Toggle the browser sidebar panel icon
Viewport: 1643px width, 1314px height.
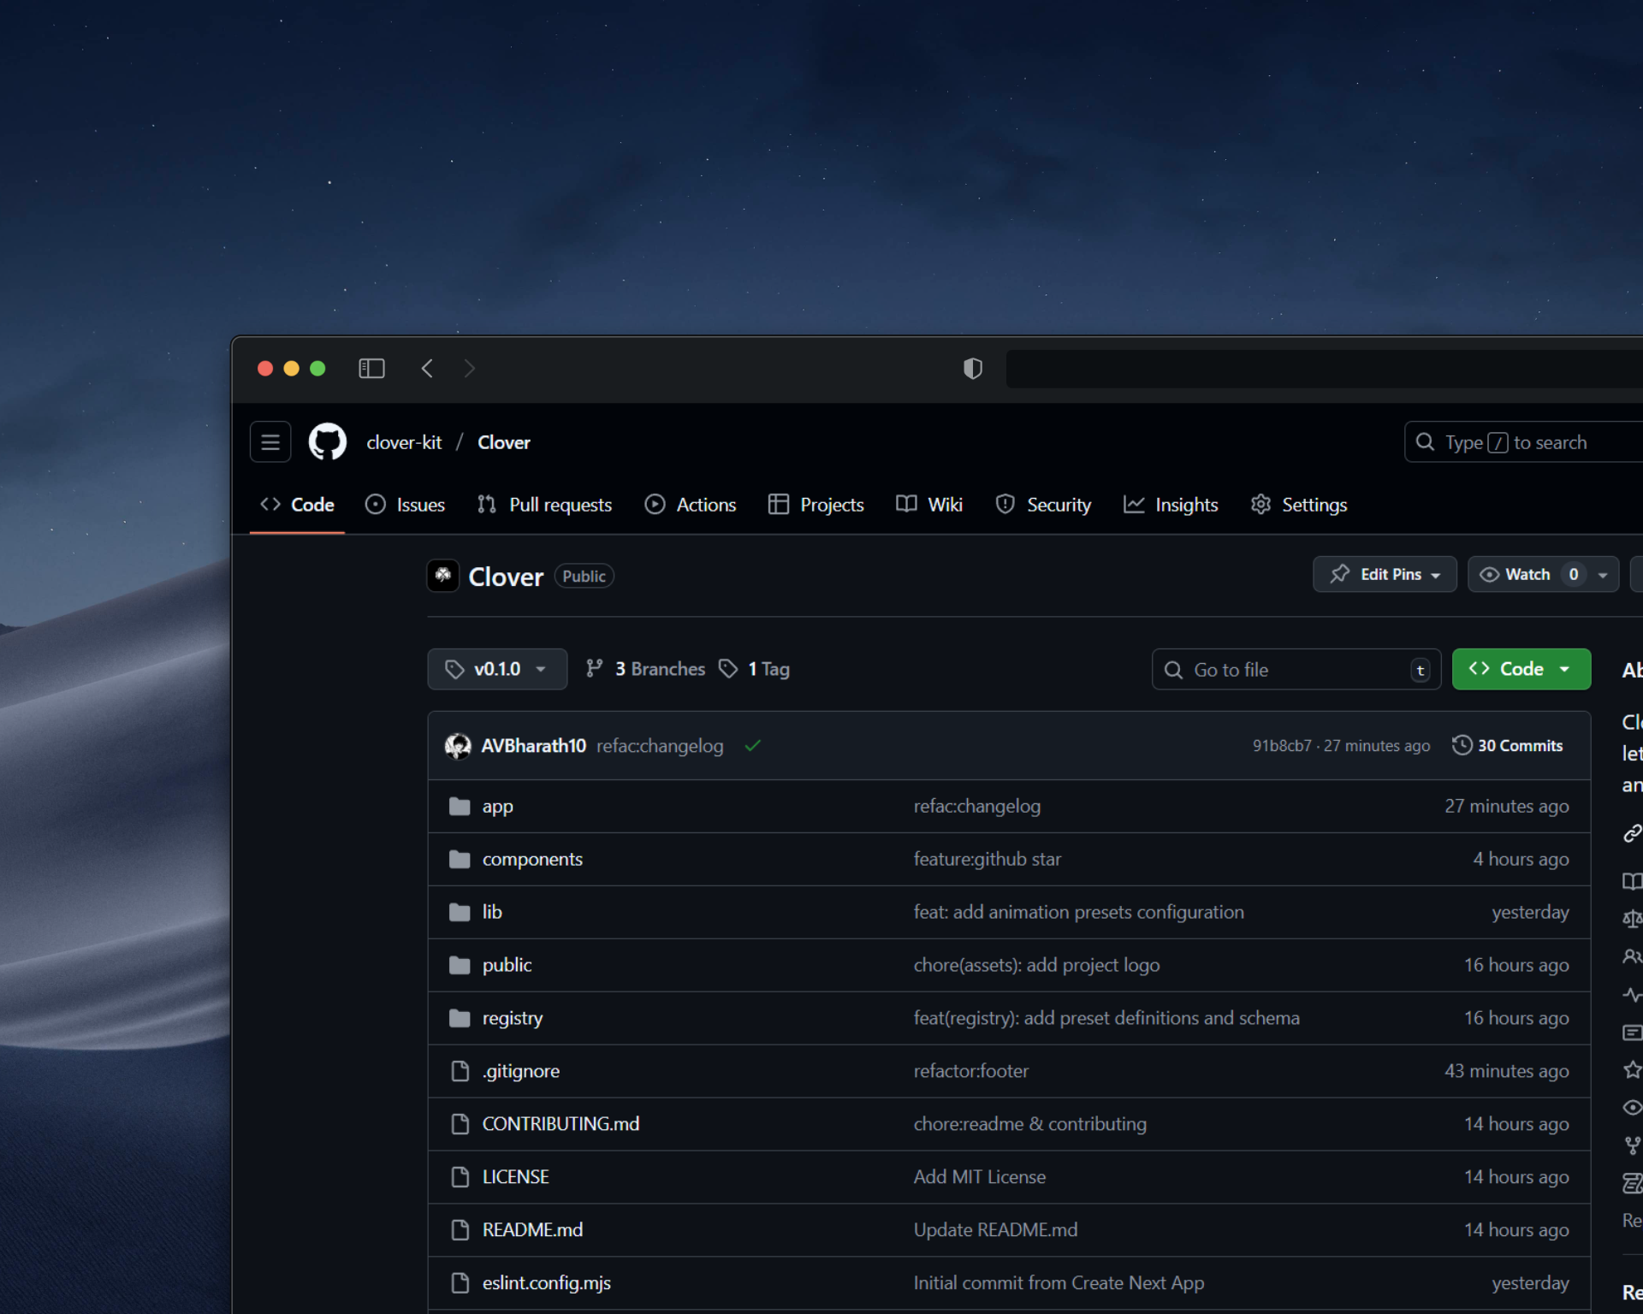(371, 369)
